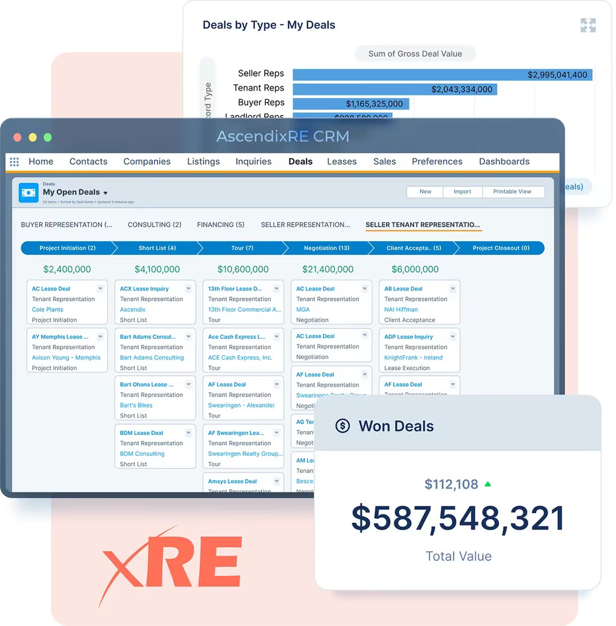Open the Preferences nav item
The height and width of the screenshot is (626, 616).
pos(437,162)
